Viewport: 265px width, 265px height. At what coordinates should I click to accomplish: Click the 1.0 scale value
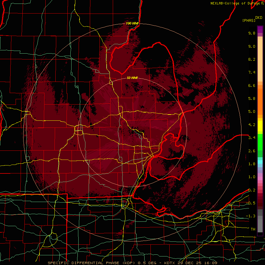252,177
